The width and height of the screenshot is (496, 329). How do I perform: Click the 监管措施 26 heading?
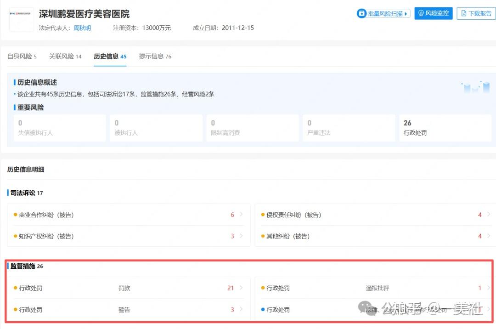[27, 266]
